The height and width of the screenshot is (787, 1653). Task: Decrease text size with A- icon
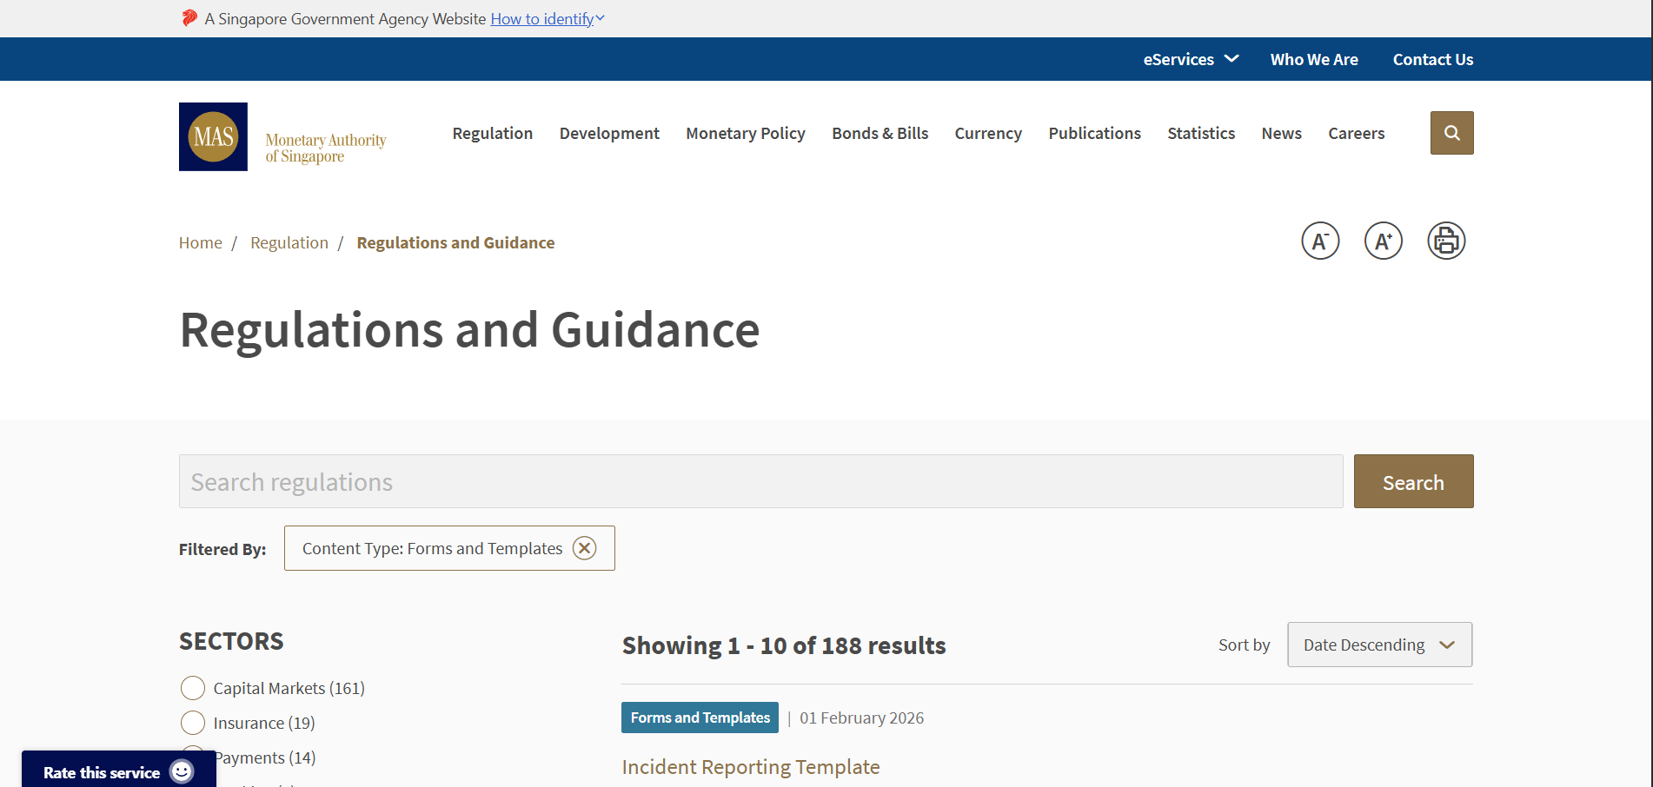[1320, 241]
